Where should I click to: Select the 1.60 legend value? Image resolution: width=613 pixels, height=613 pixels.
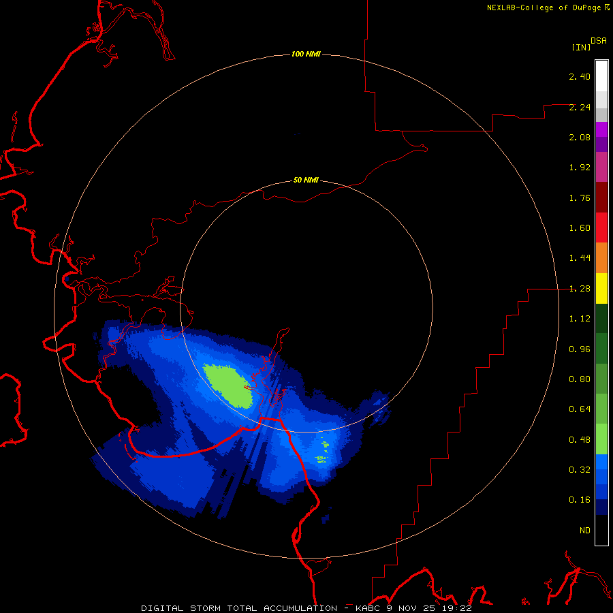click(x=580, y=228)
